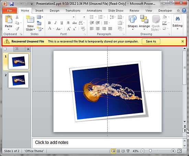Open PowerPoint Help via the question mark

pos(184,10)
